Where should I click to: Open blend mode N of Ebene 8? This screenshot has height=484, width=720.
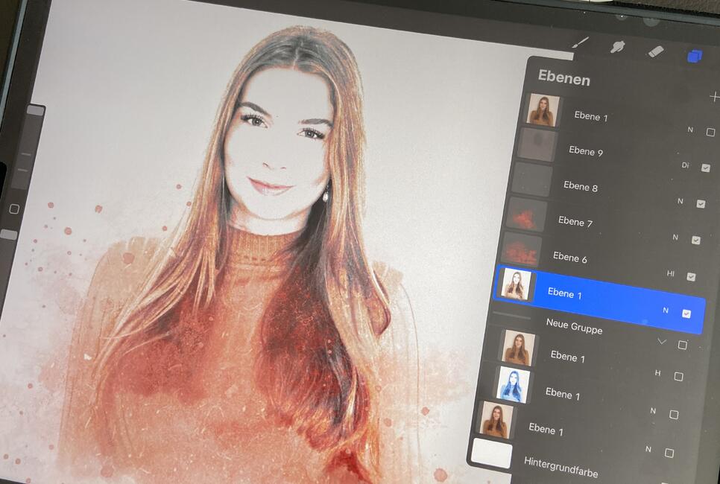pos(680,202)
